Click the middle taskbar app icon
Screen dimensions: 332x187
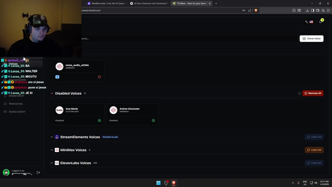tap(166, 183)
